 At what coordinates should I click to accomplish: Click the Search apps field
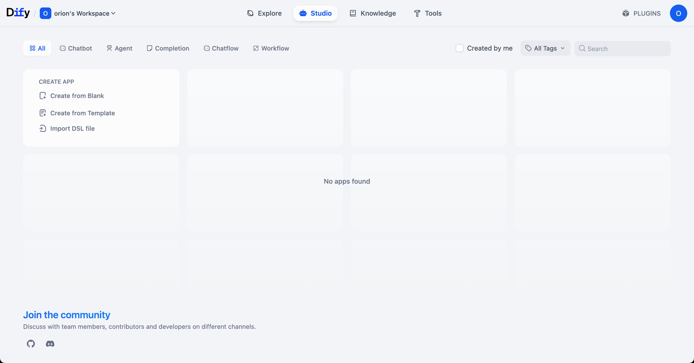(622, 49)
